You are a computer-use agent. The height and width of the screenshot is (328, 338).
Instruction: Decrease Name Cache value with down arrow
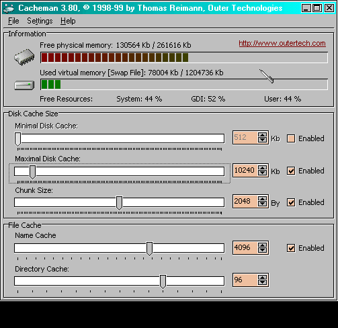click(x=262, y=250)
